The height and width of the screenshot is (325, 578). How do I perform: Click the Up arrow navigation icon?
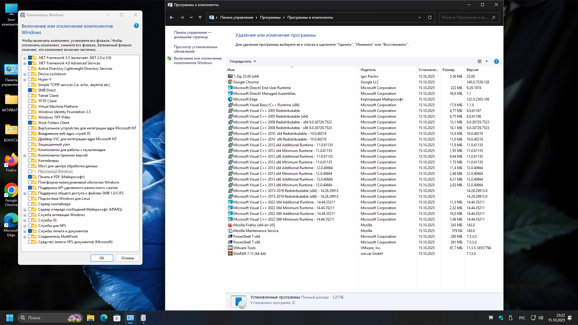(x=200, y=17)
